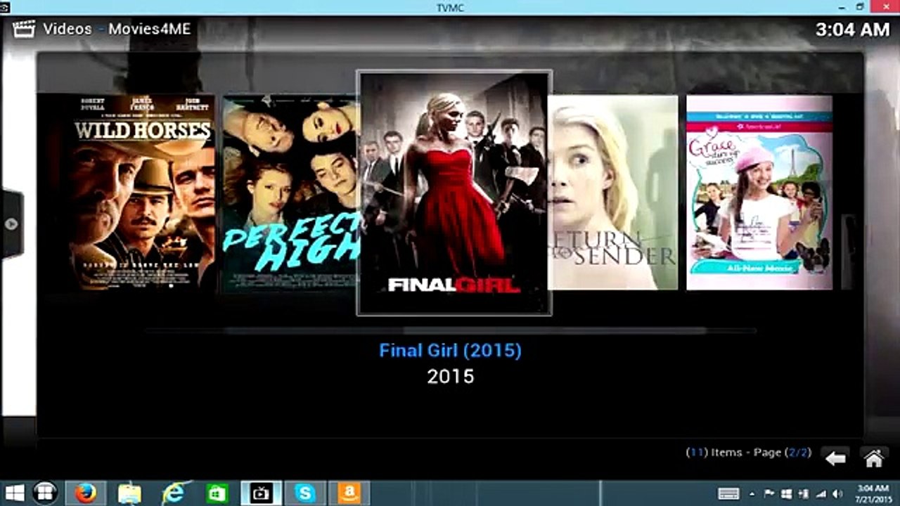The width and height of the screenshot is (900, 506).
Task: Click the network signal tray icon
Action: (x=820, y=494)
